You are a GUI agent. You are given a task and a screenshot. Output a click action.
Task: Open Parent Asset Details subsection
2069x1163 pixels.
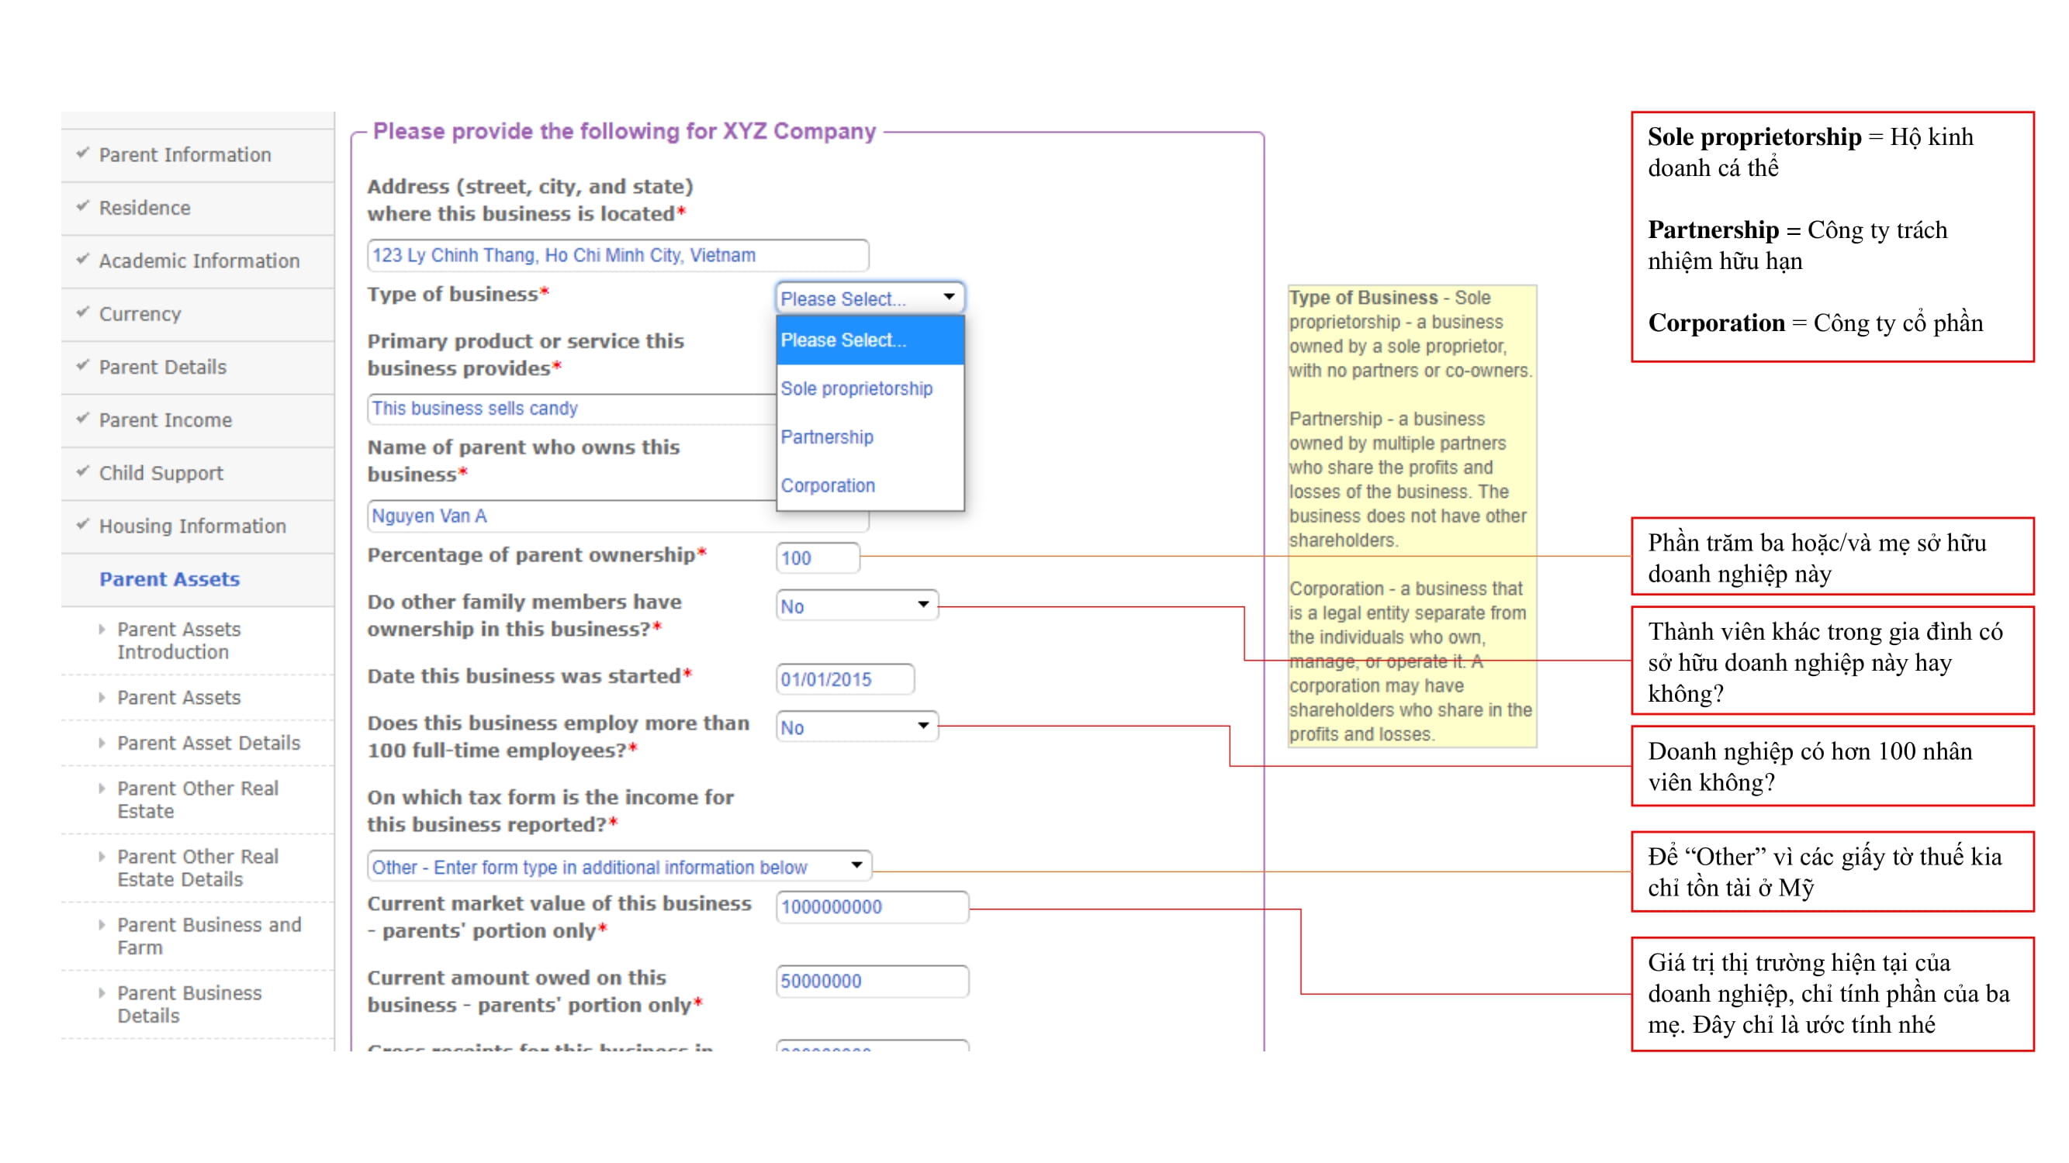coord(209,743)
